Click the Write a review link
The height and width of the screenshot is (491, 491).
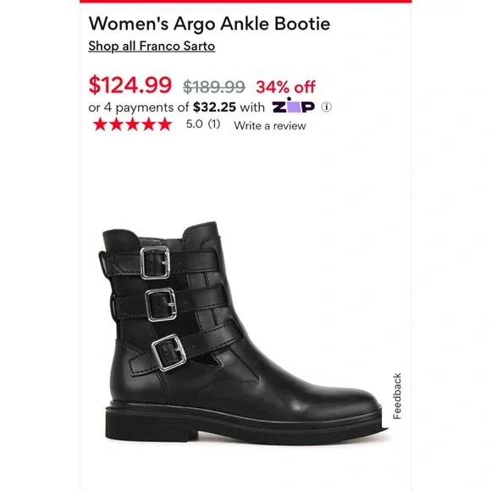[269, 125]
